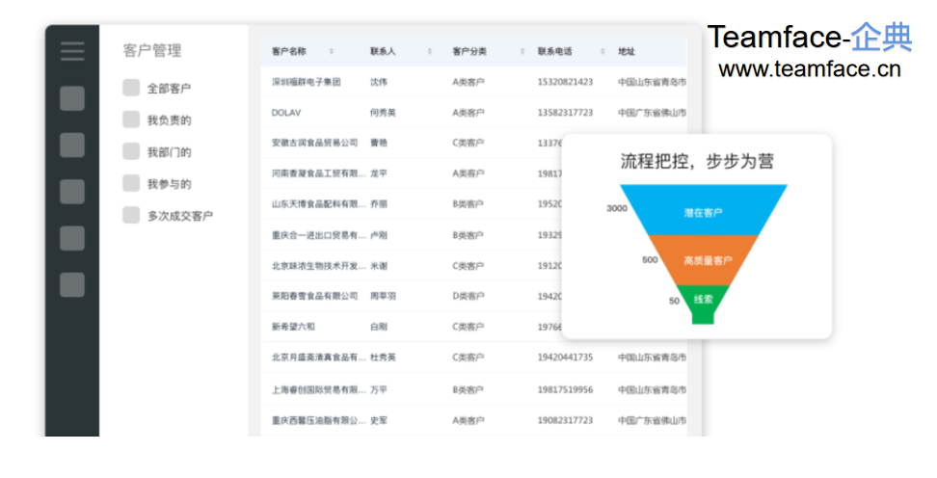Image resolution: width=937 pixels, height=478 pixels.
Task: Click contact name 杜秀英
Action: (x=383, y=358)
